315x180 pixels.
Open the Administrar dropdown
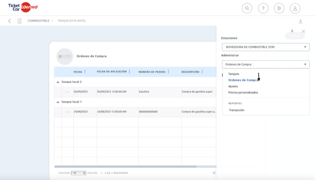(266, 64)
